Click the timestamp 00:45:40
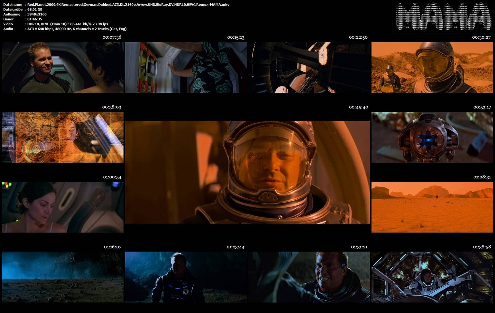This screenshot has width=495, height=313. tap(359, 107)
